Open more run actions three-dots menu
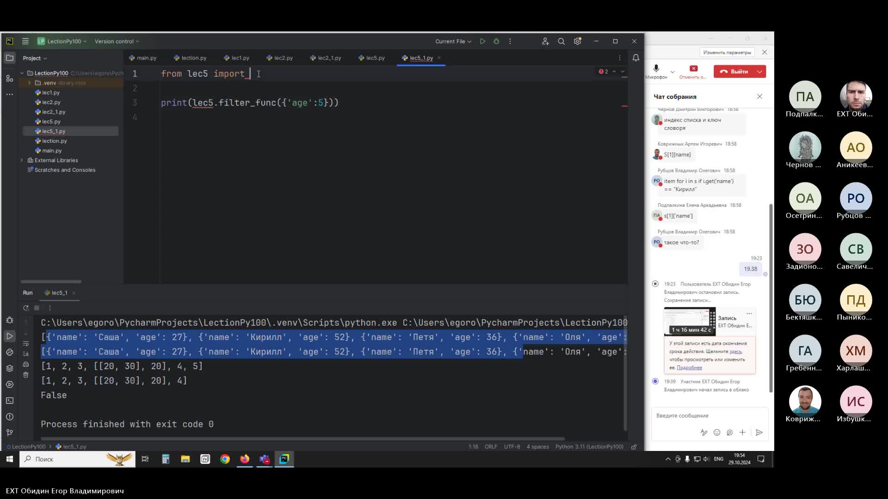The image size is (888, 499). pos(510,41)
